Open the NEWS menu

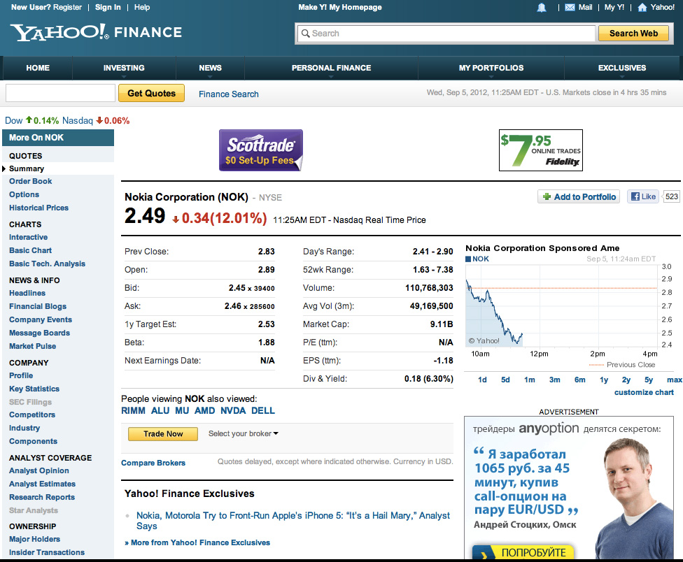click(210, 68)
